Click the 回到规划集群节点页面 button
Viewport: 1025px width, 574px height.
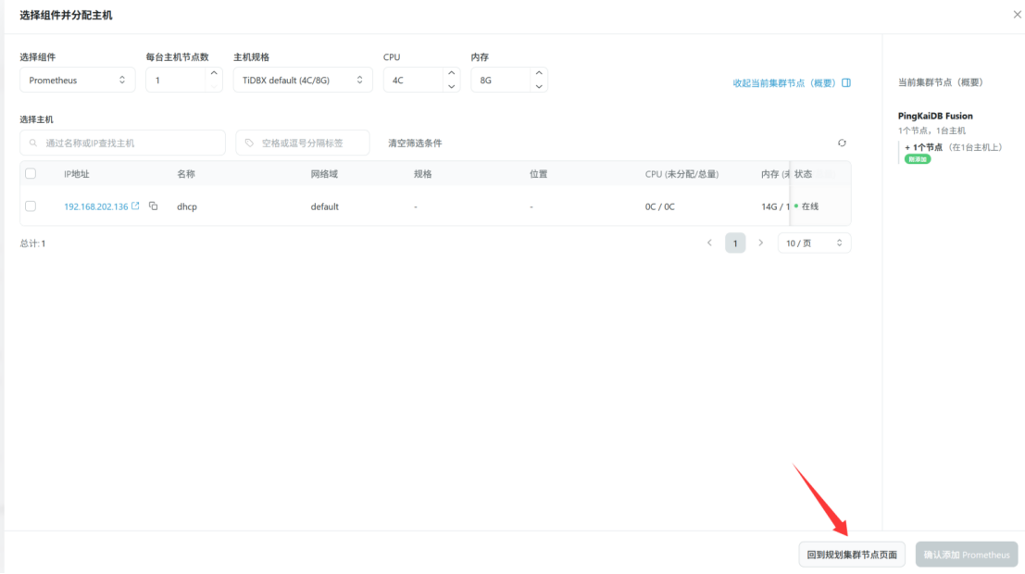pos(852,555)
